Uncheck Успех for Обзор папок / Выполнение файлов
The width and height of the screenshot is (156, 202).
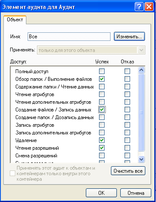[102, 79]
